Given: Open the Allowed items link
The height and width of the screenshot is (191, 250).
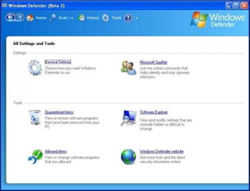Looking at the screenshot, I should click(56, 151).
